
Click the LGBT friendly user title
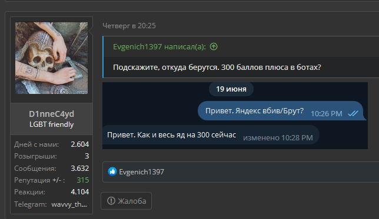(51, 124)
